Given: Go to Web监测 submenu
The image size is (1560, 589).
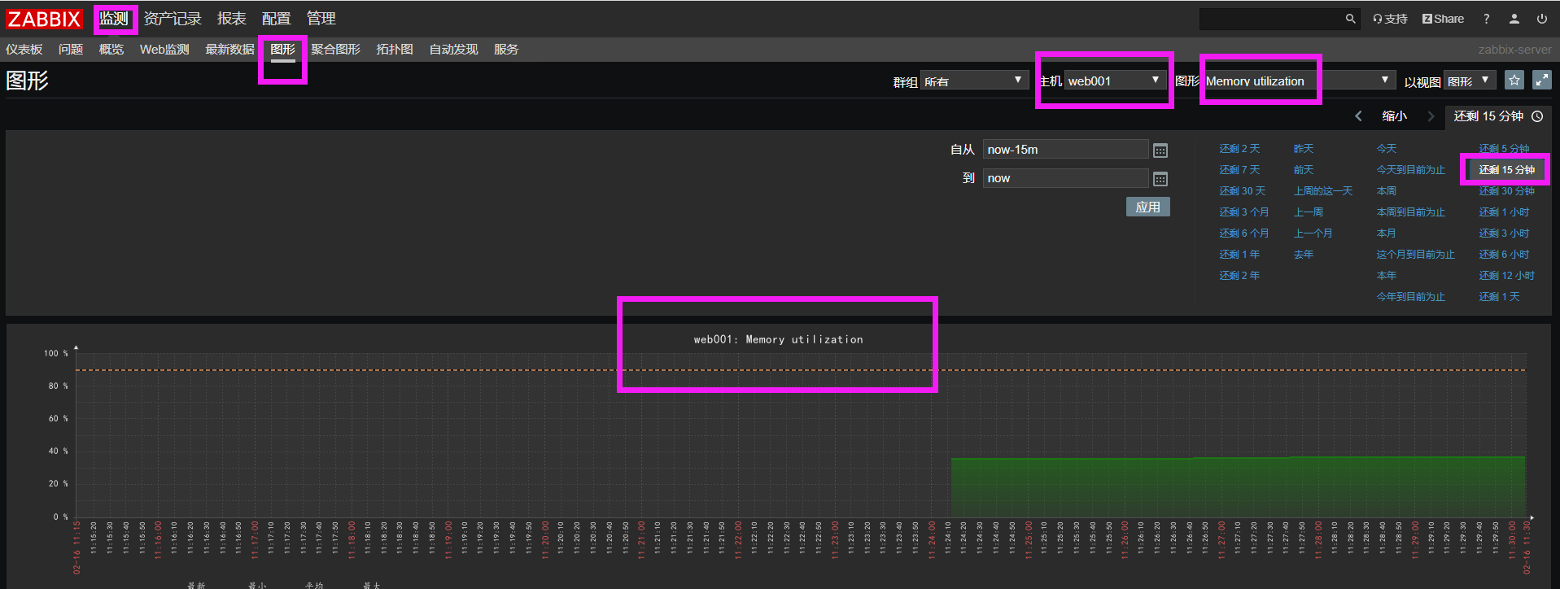Looking at the screenshot, I should click(x=164, y=50).
